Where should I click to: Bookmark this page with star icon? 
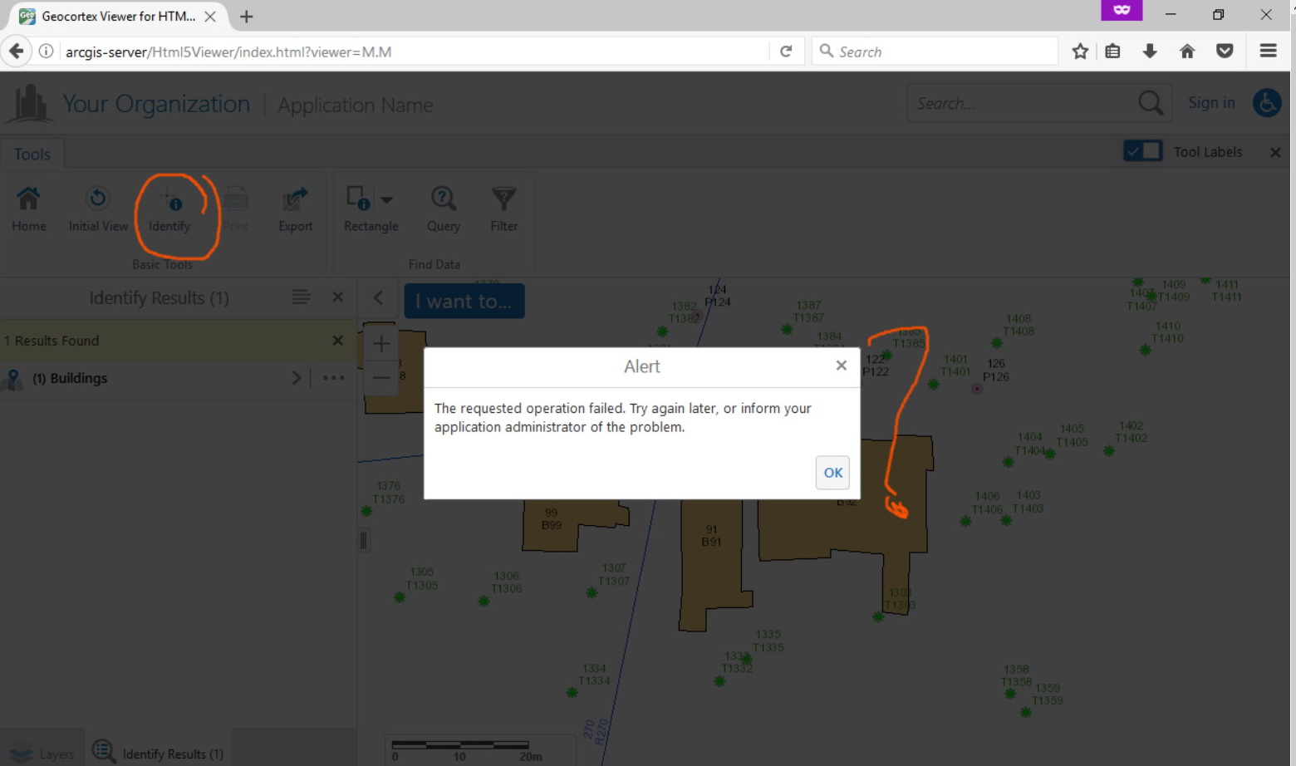1080,52
